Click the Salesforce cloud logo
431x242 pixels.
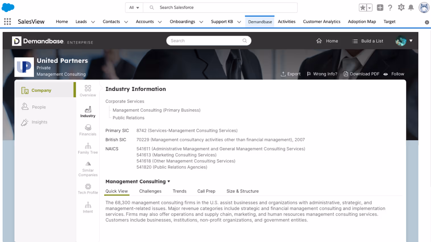pos(8,7)
